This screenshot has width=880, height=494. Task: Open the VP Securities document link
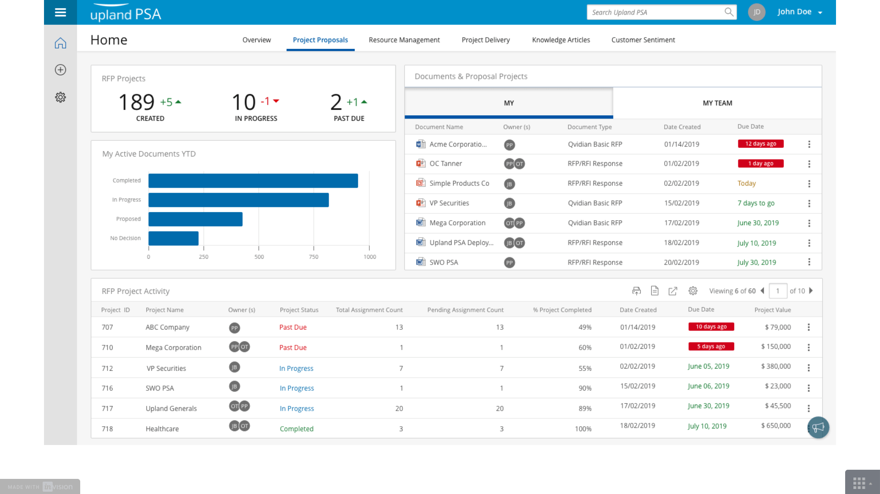[449, 203]
